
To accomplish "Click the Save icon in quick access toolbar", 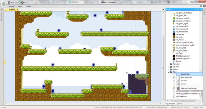I will [9, 2].
